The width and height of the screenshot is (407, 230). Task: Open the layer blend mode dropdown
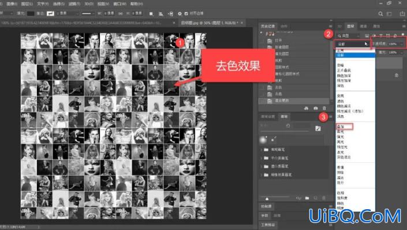pos(352,44)
